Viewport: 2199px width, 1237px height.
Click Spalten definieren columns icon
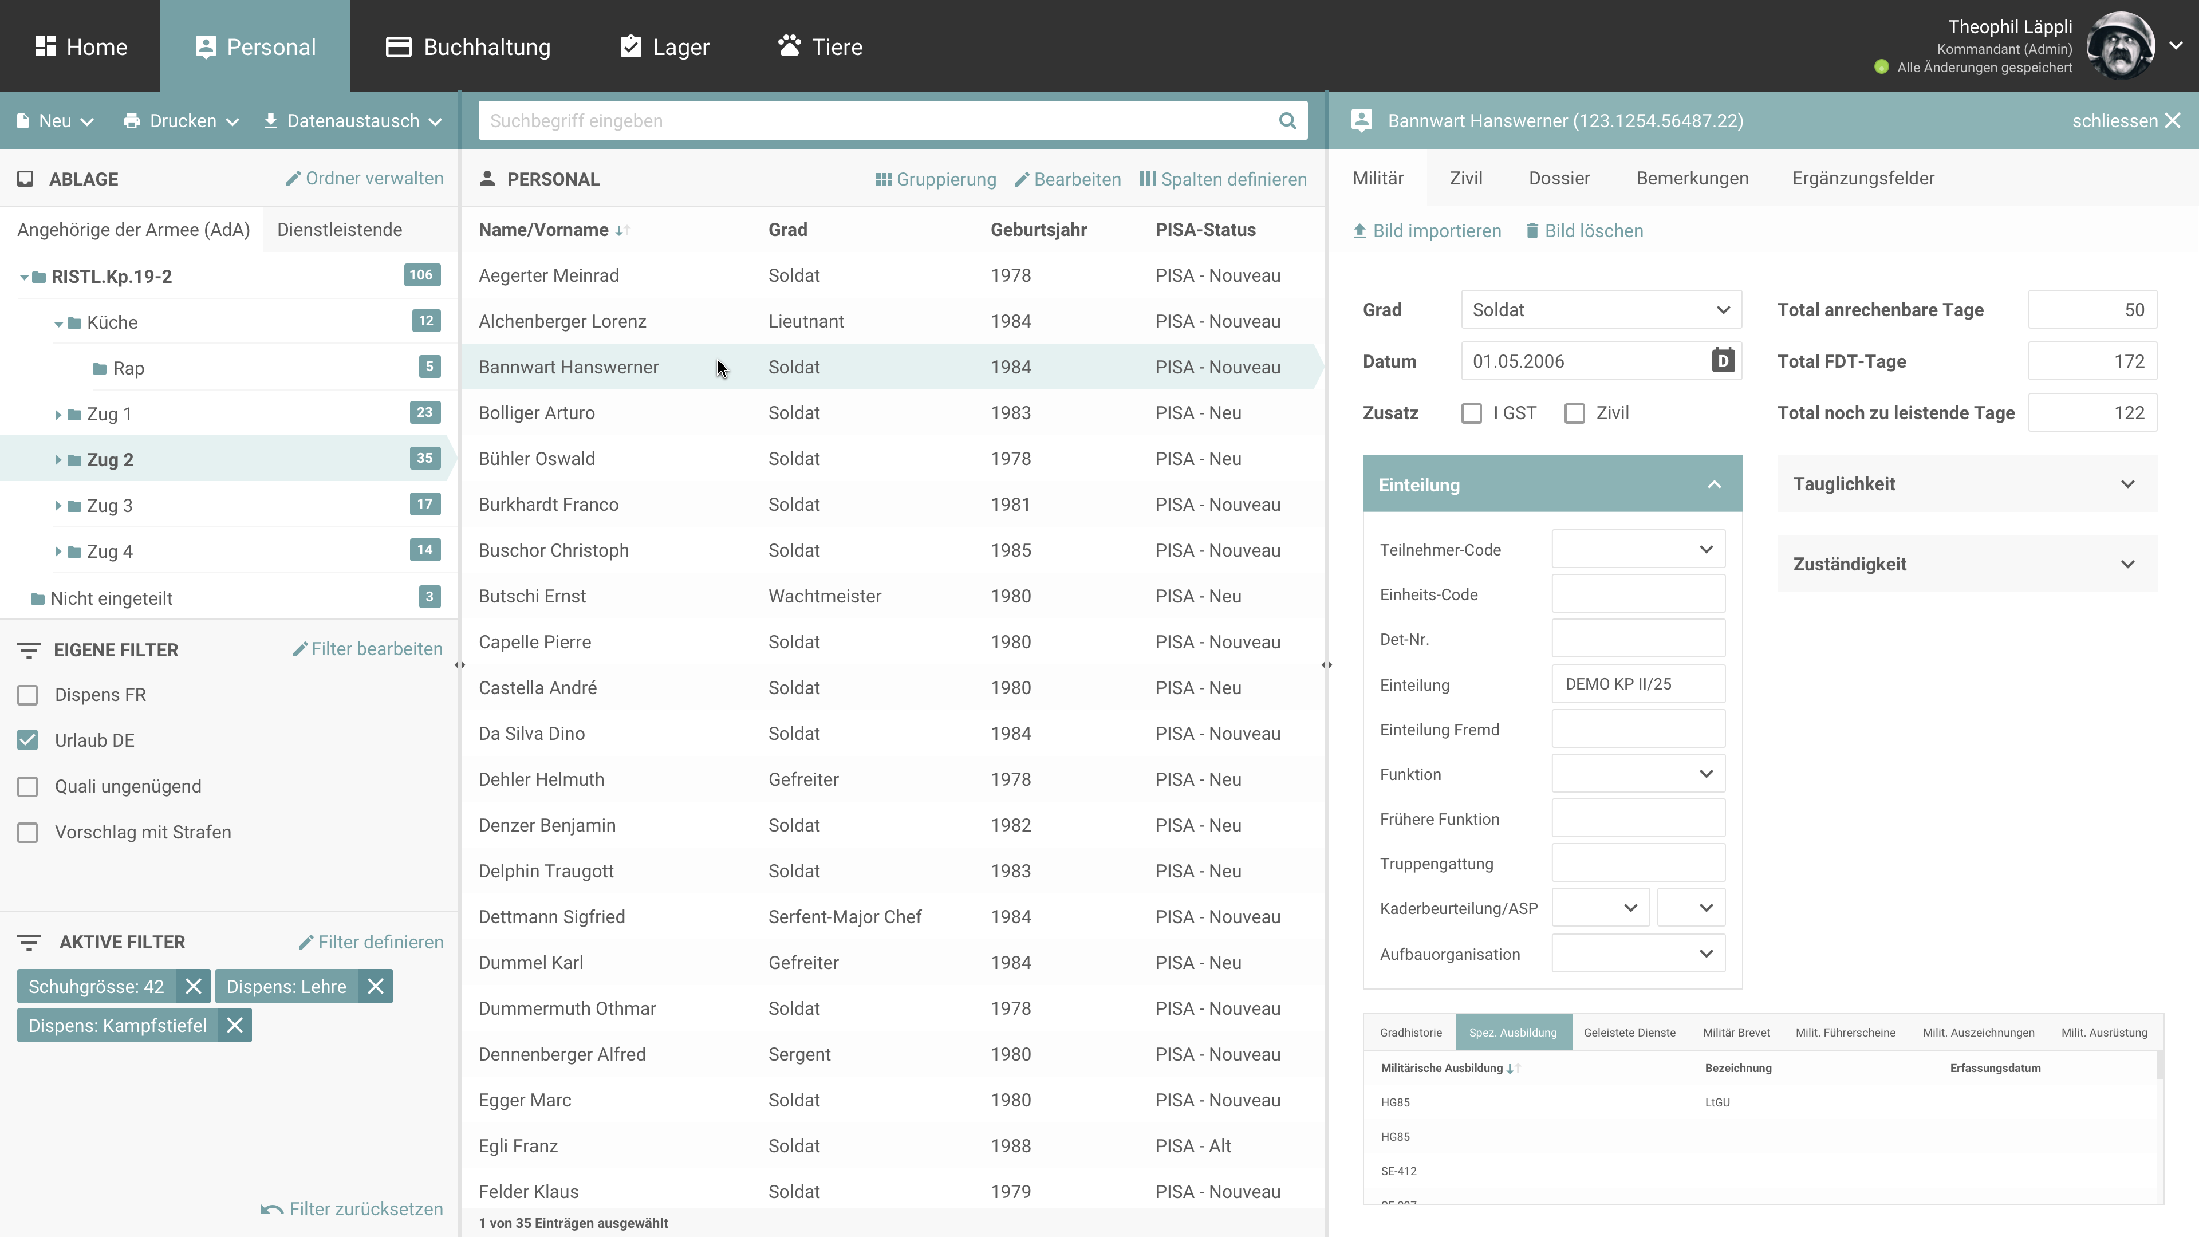pyautogui.click(x=1147, y=179)
